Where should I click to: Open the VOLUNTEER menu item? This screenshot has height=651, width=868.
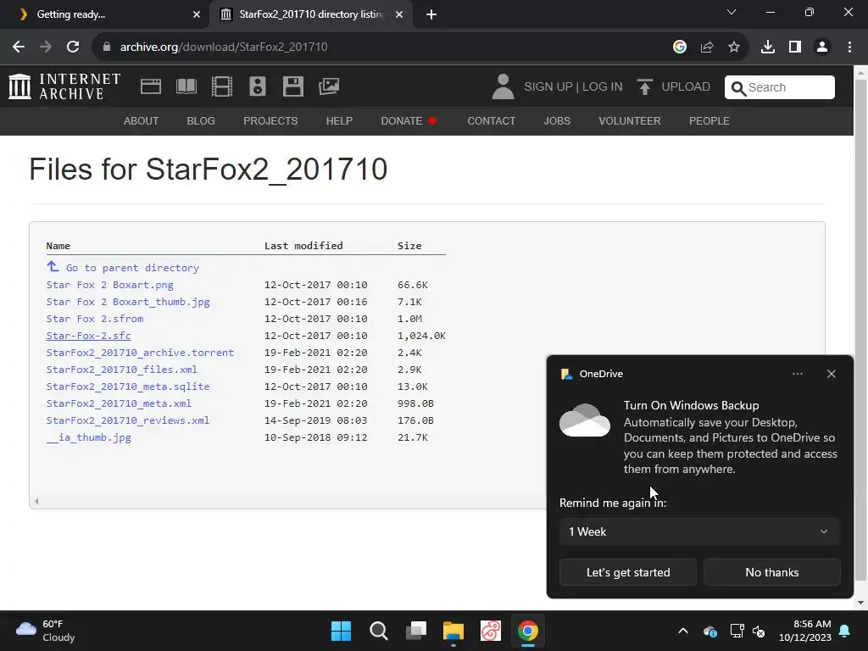point(630,120)
